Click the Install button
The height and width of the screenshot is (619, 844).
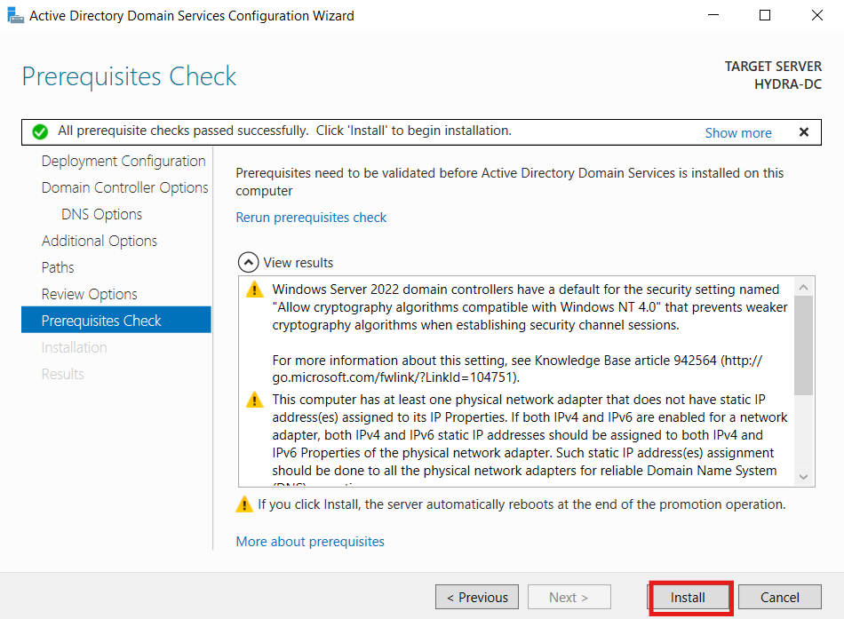(x=688, y=598)
